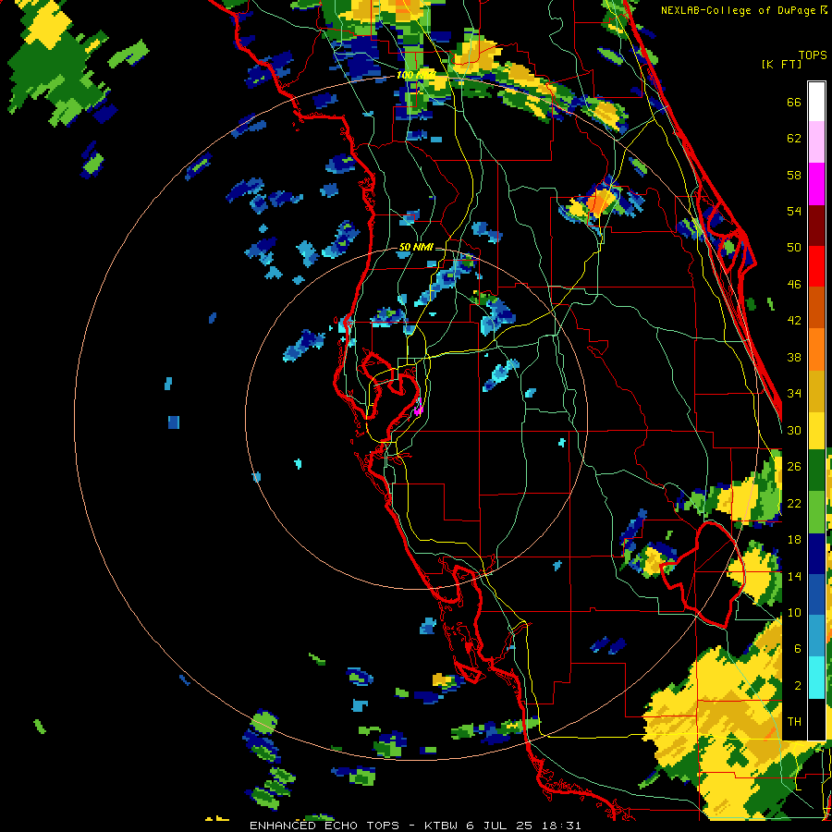Click the white swatch in the legend
The image size is (832, 832).
(816, 102)
